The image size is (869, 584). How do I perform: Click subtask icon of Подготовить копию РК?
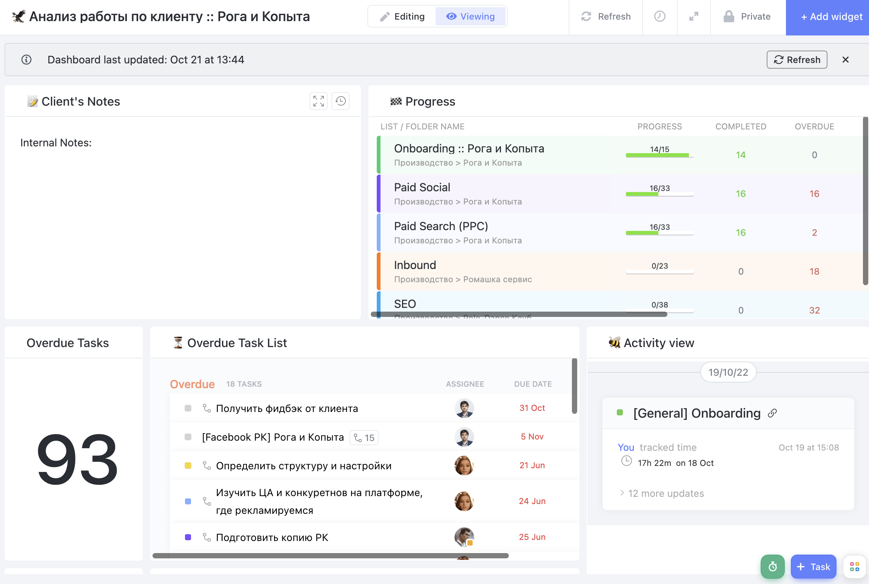[206, 537]
